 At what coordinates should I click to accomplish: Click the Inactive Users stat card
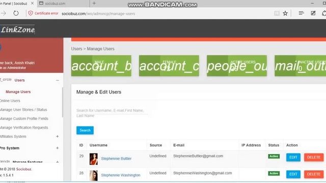pyautogui.click(x=300, y=66)
